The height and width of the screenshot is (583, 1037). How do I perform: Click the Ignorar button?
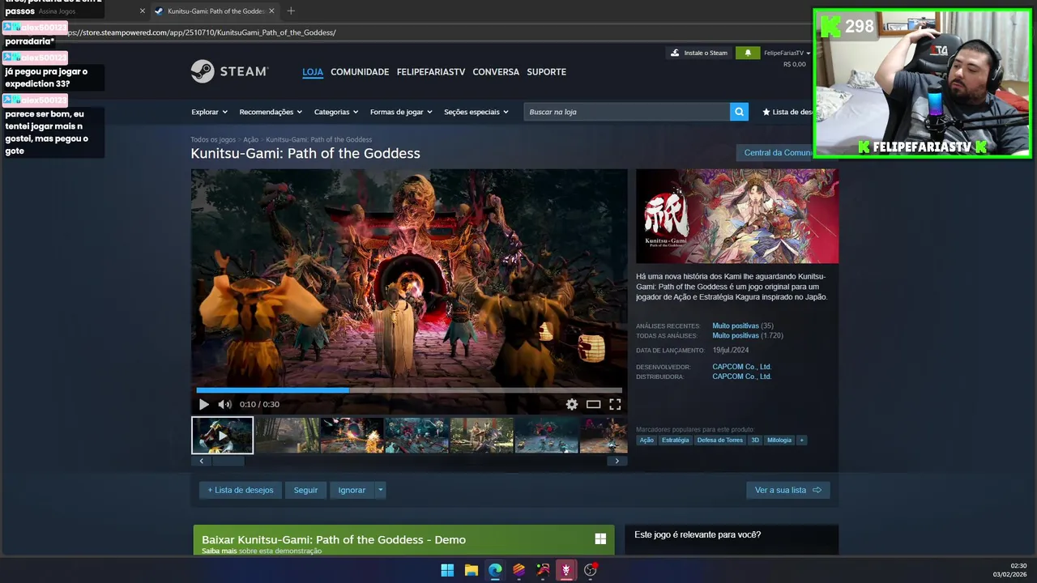click(352, 490)
